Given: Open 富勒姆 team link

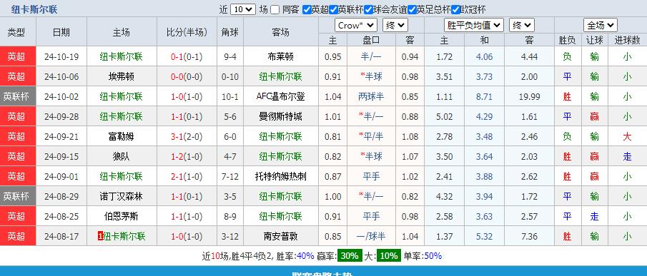Looking at the screenshot, I should (x=122, y=136).
